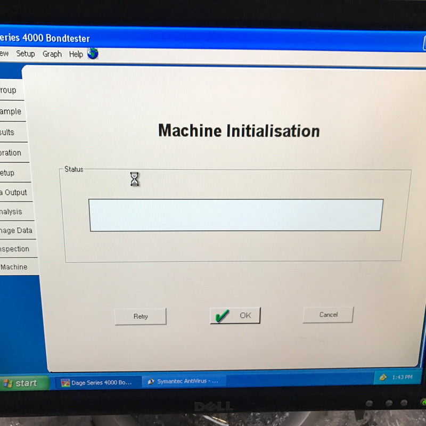Click the hourglass busy indicator in Status box

(x=135, y=180)
